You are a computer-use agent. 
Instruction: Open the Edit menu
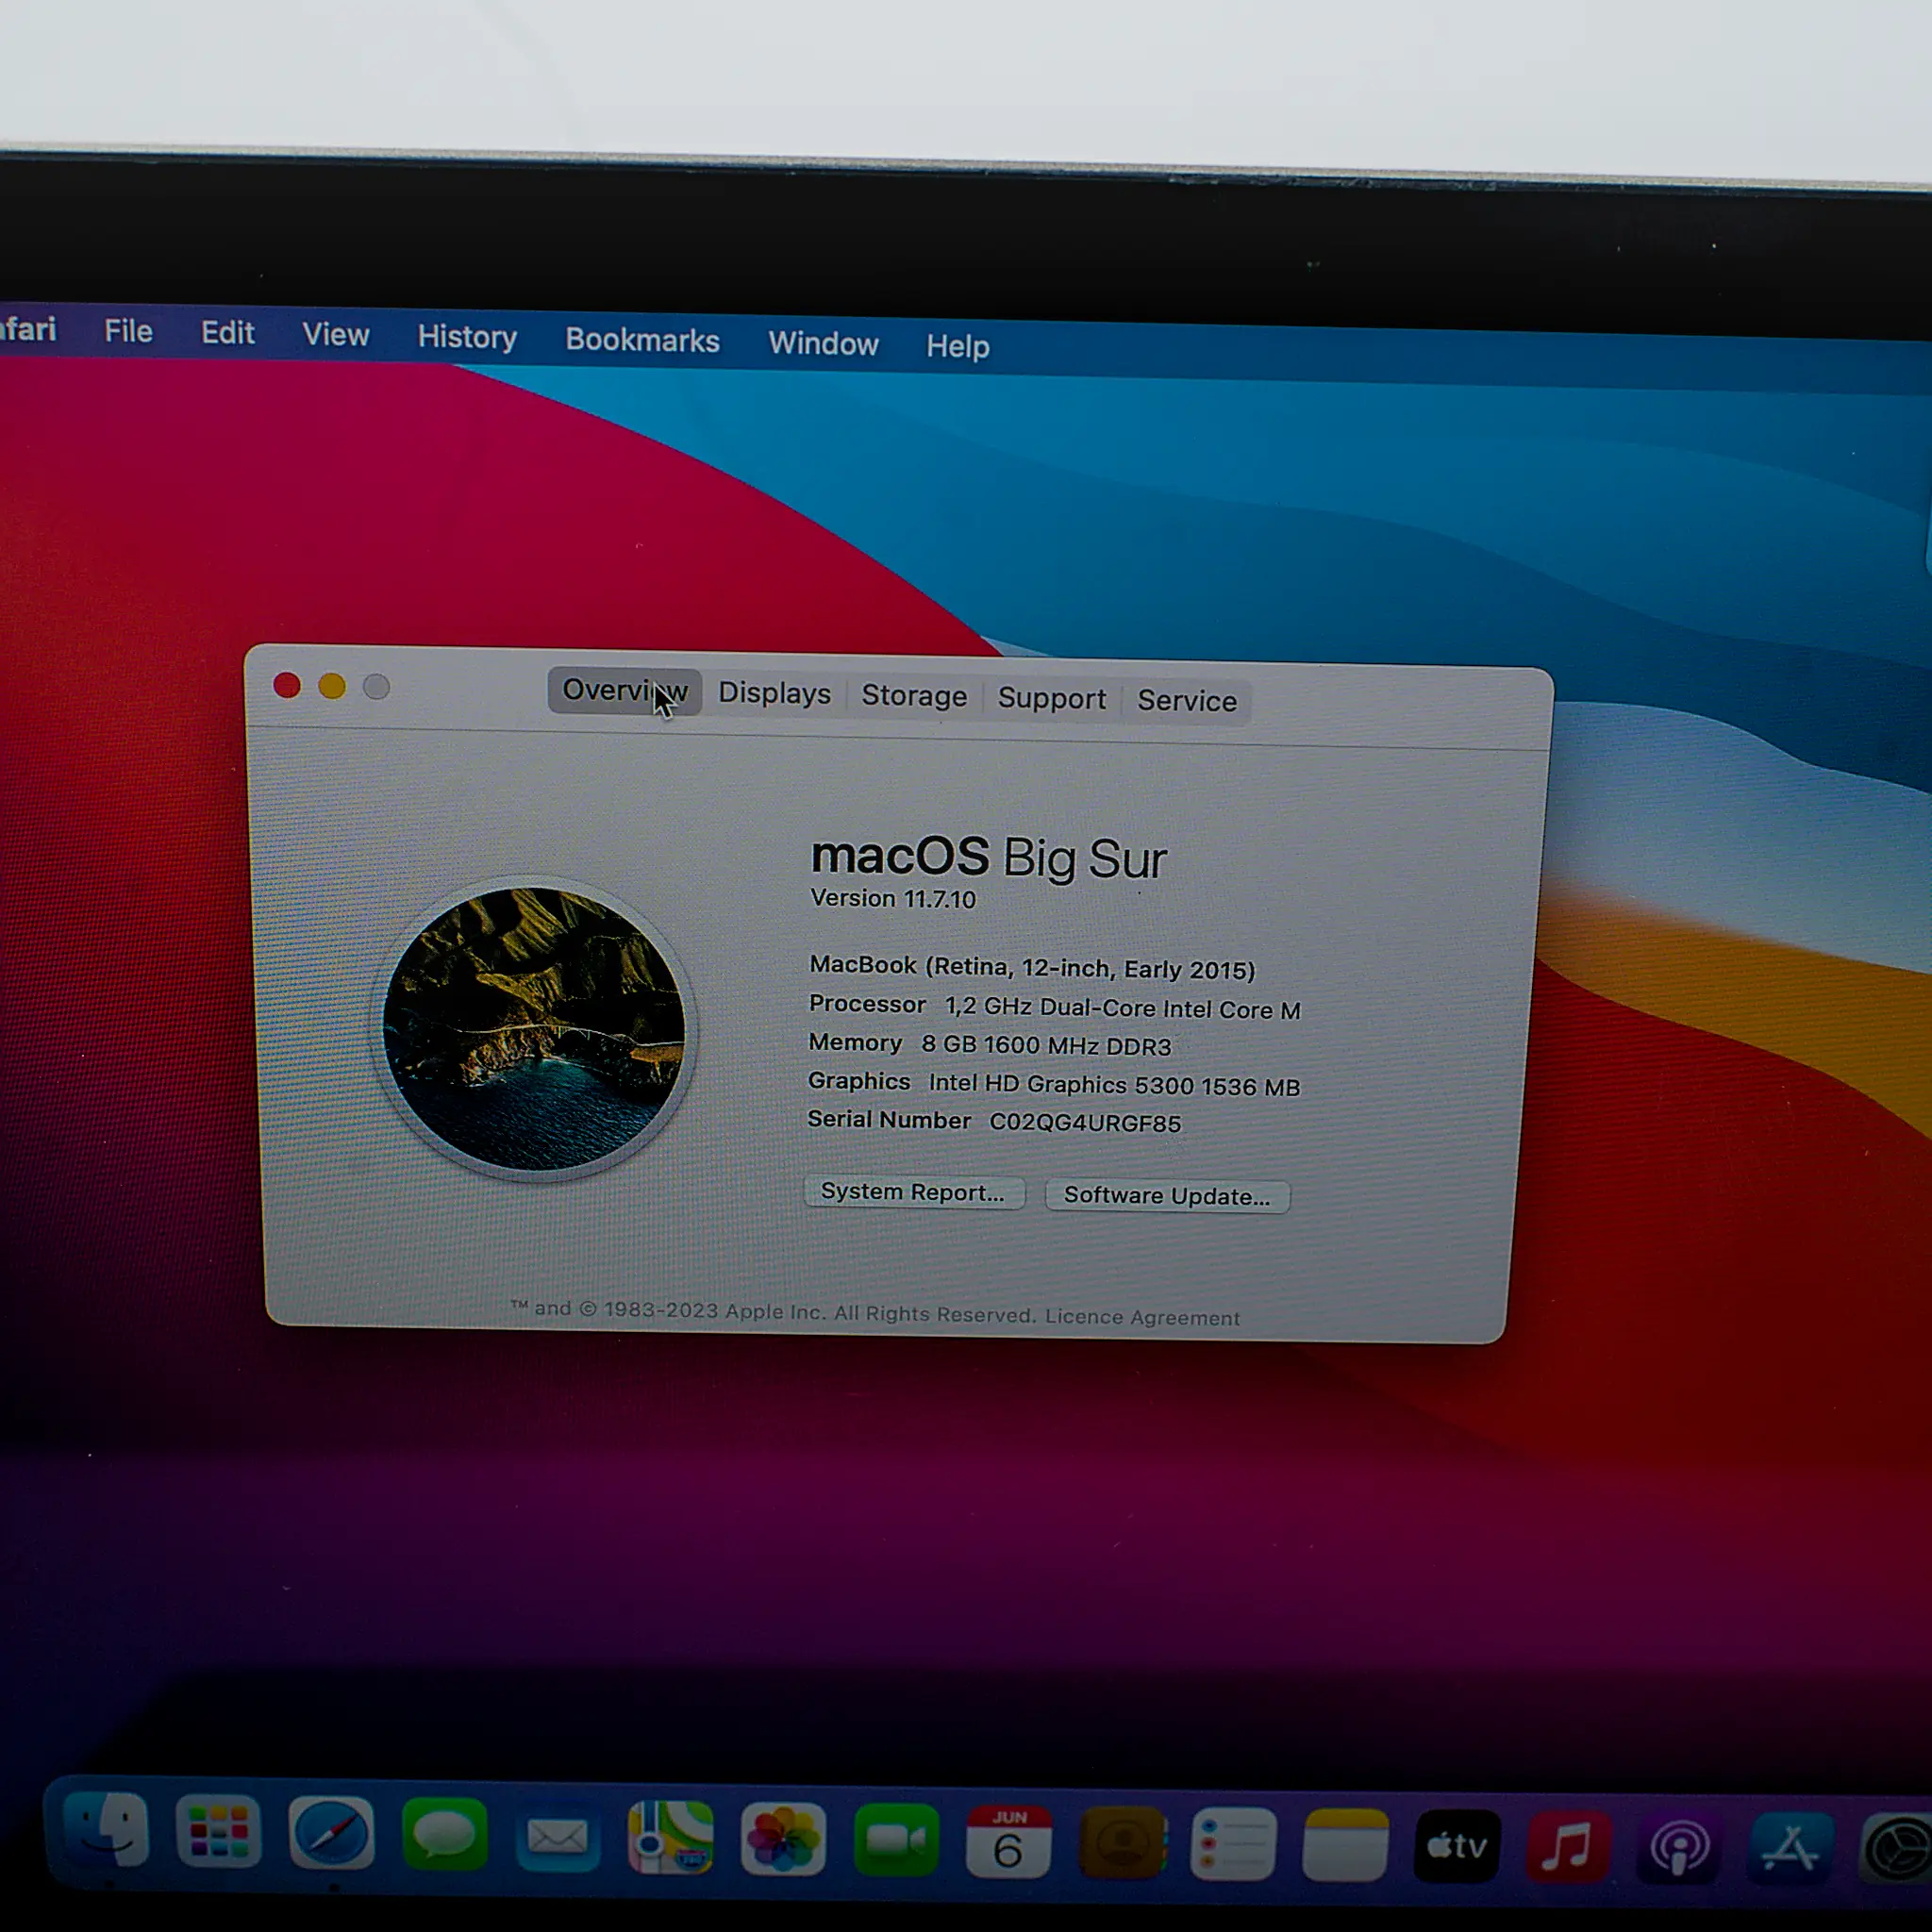227,333
